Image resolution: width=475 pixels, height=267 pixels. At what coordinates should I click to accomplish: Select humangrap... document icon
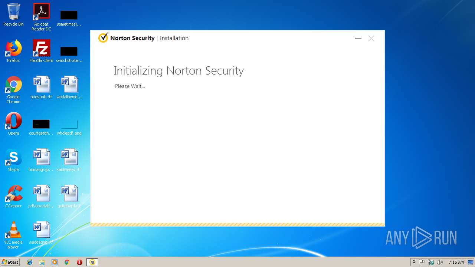tap(41, 160)
